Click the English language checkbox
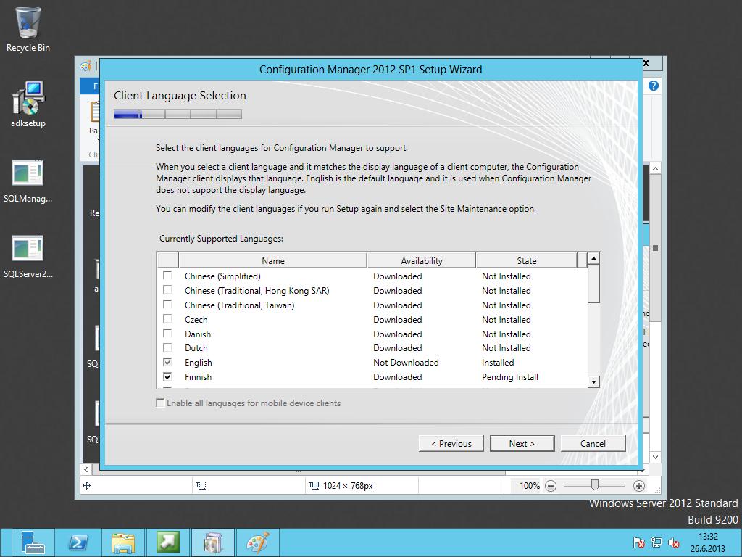The width and height of the screenshot is (742, 557). pos(167,362)
